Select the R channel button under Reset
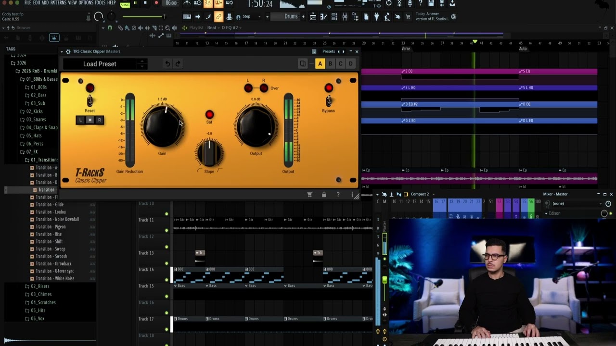This screenshot has width=616, height=346. point(100,120)
